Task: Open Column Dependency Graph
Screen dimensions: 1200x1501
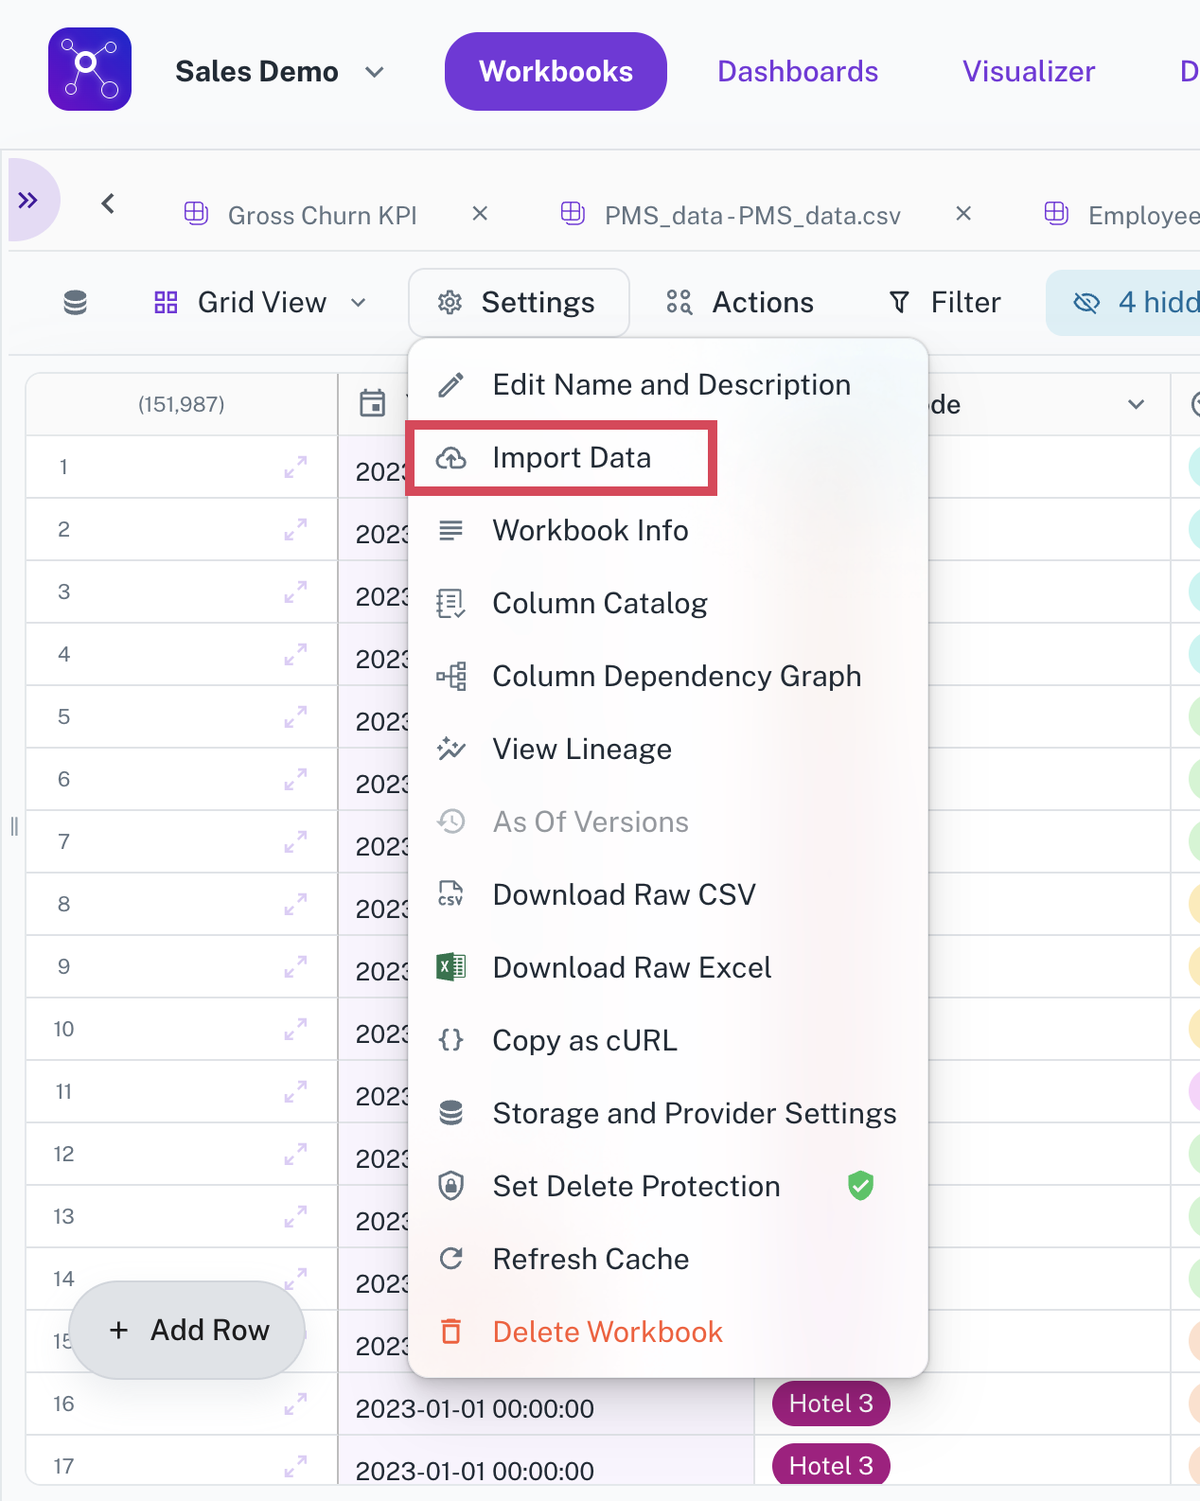Action: tap(668, 677)
